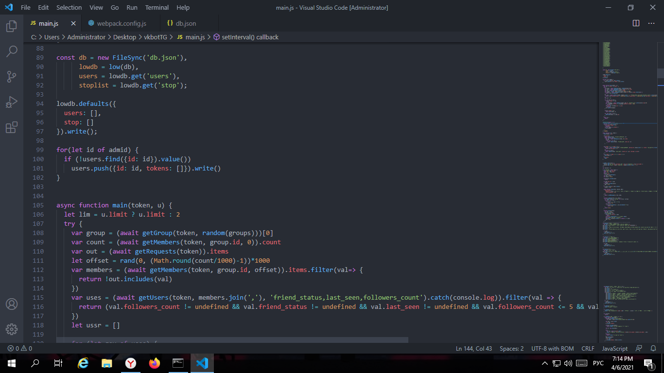
Task: Open Firefox from taskbar
Action: coord(155,363)
